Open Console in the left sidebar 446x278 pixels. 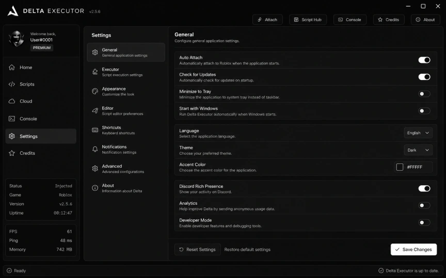point(41,119)
